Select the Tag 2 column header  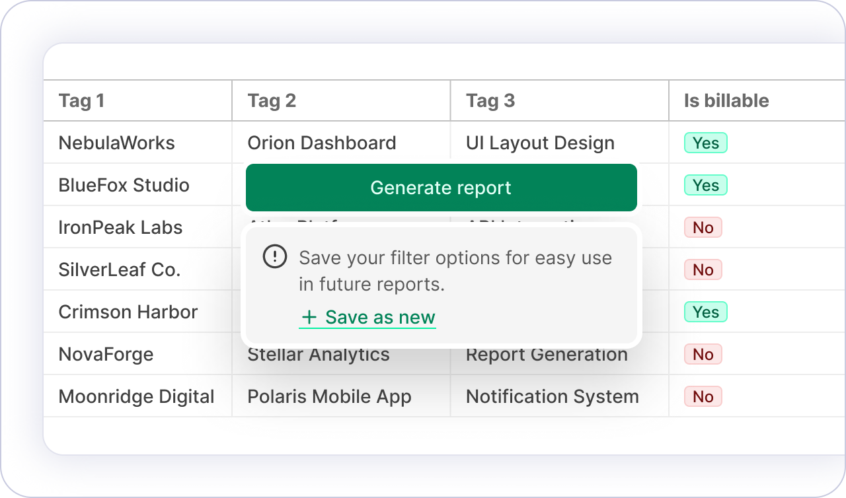pyautogui.click(x=272, y=101)
